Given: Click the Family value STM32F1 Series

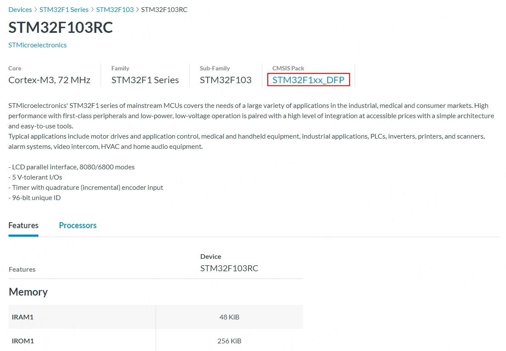Looking at the screenshot, I should point(145,80).
